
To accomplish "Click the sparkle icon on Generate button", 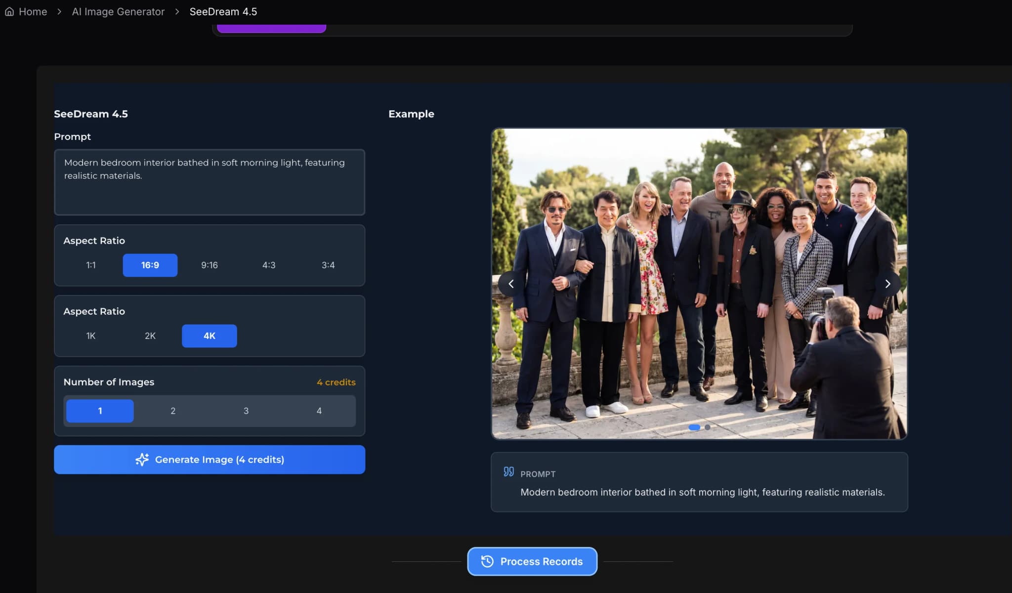I will coord(142,460).
